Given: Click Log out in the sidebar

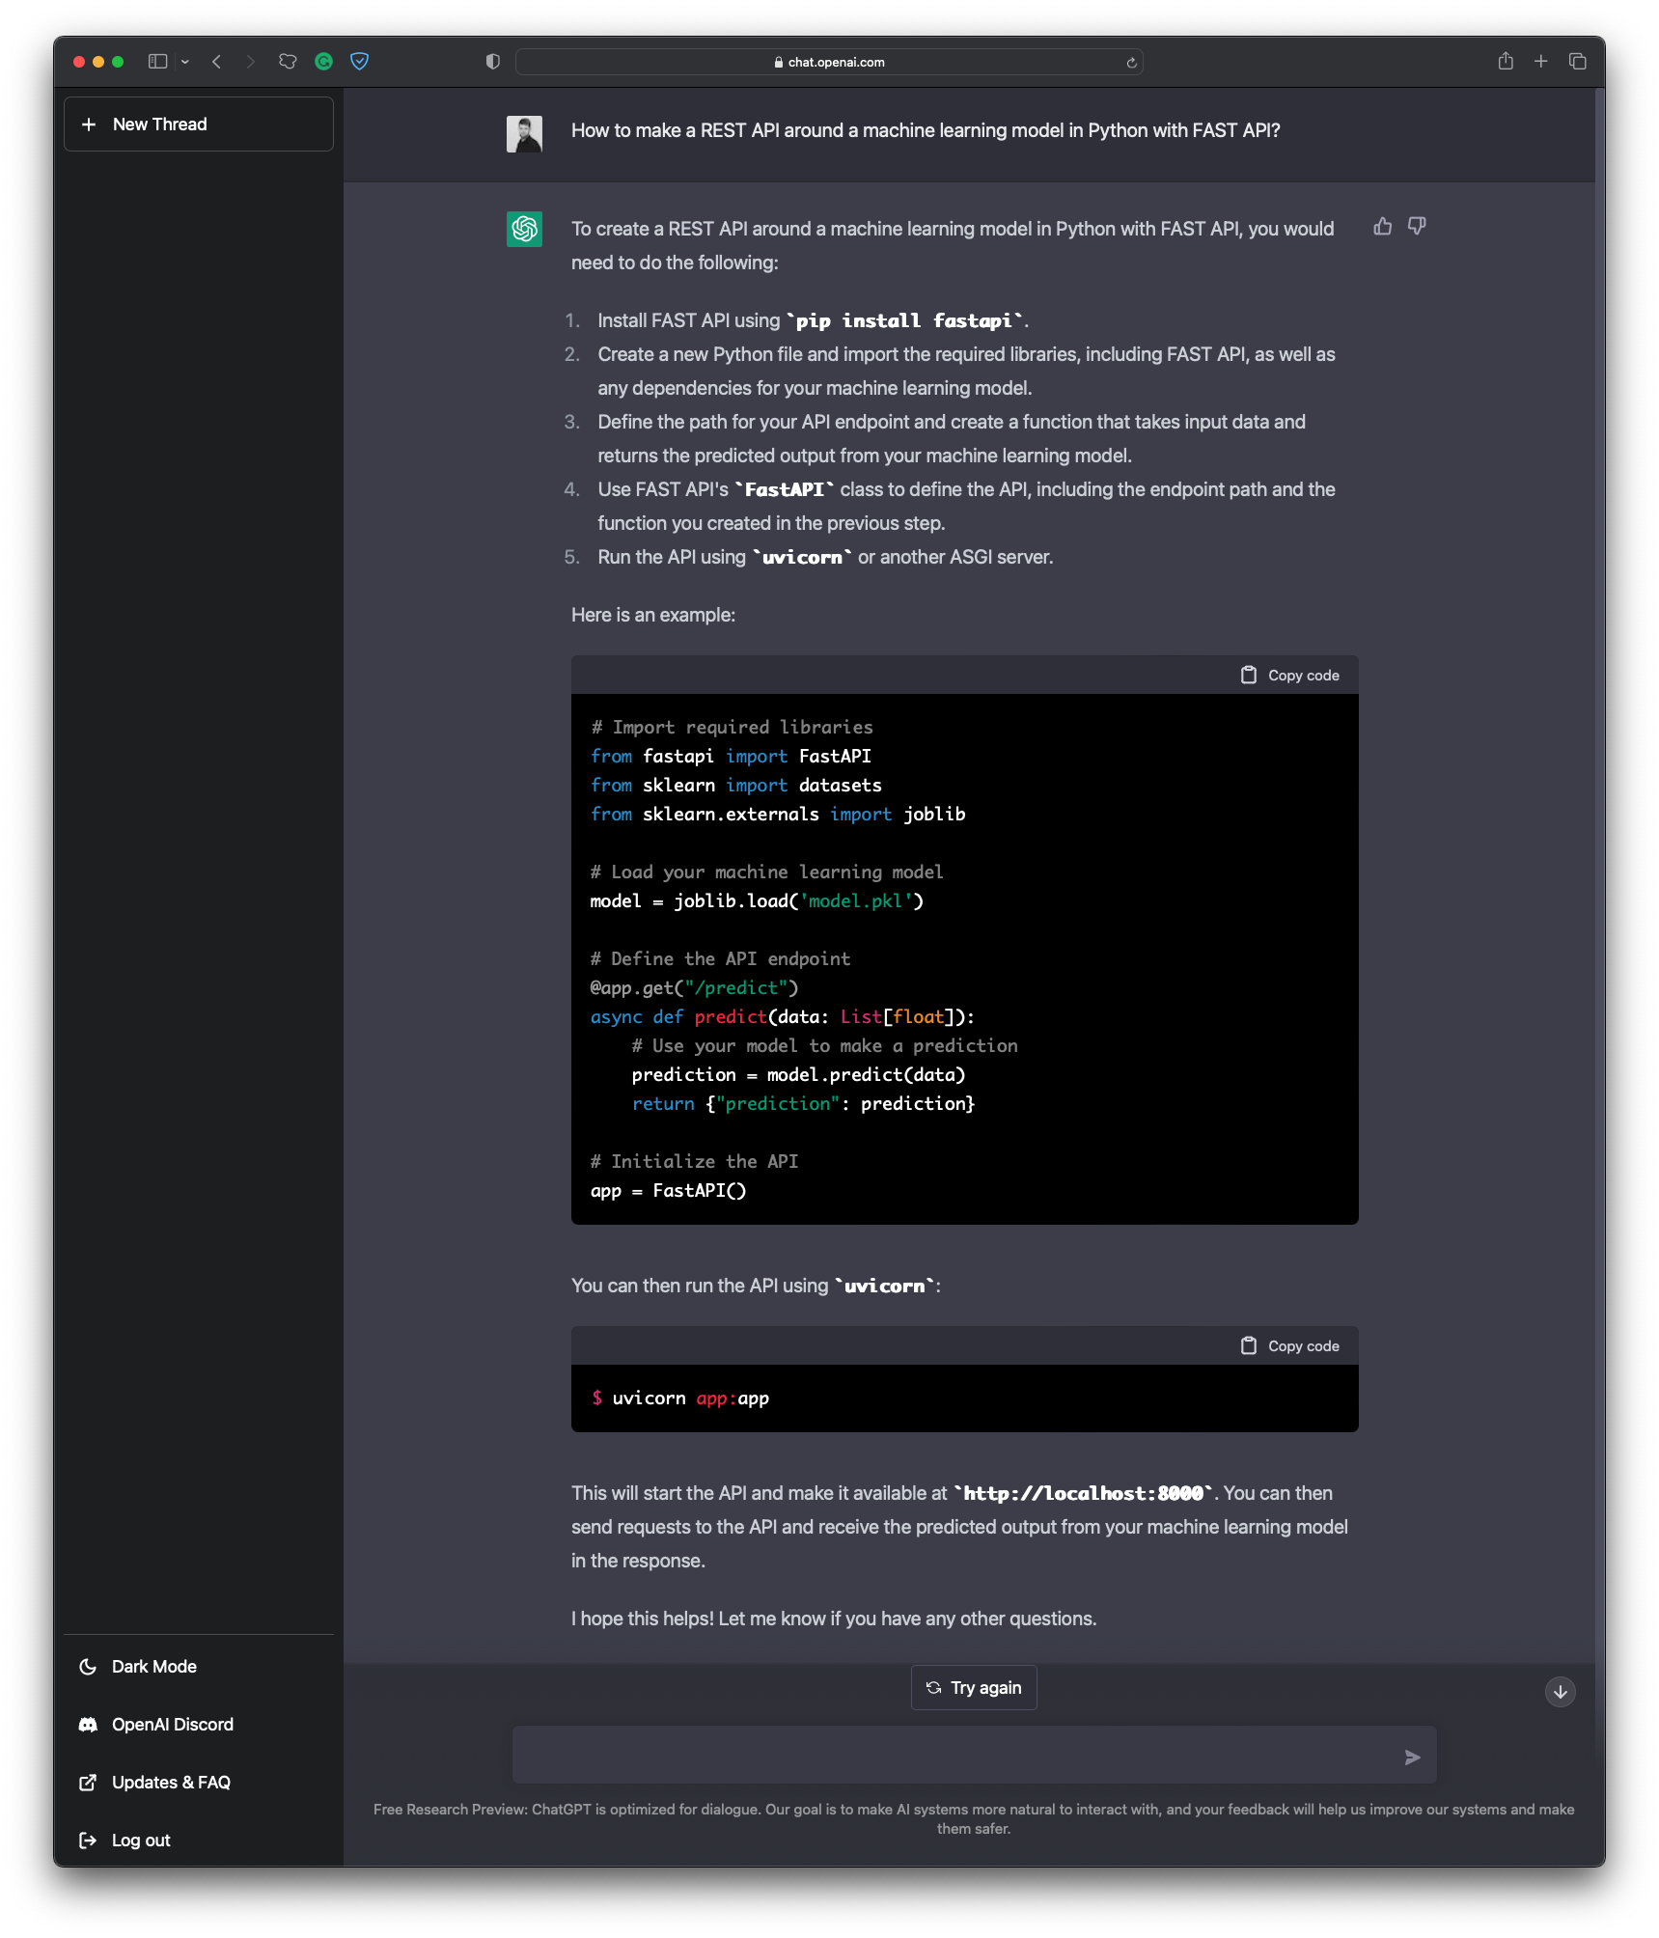Looking at the screenshot, I should pyautogui.click(x=140, y=1841).
